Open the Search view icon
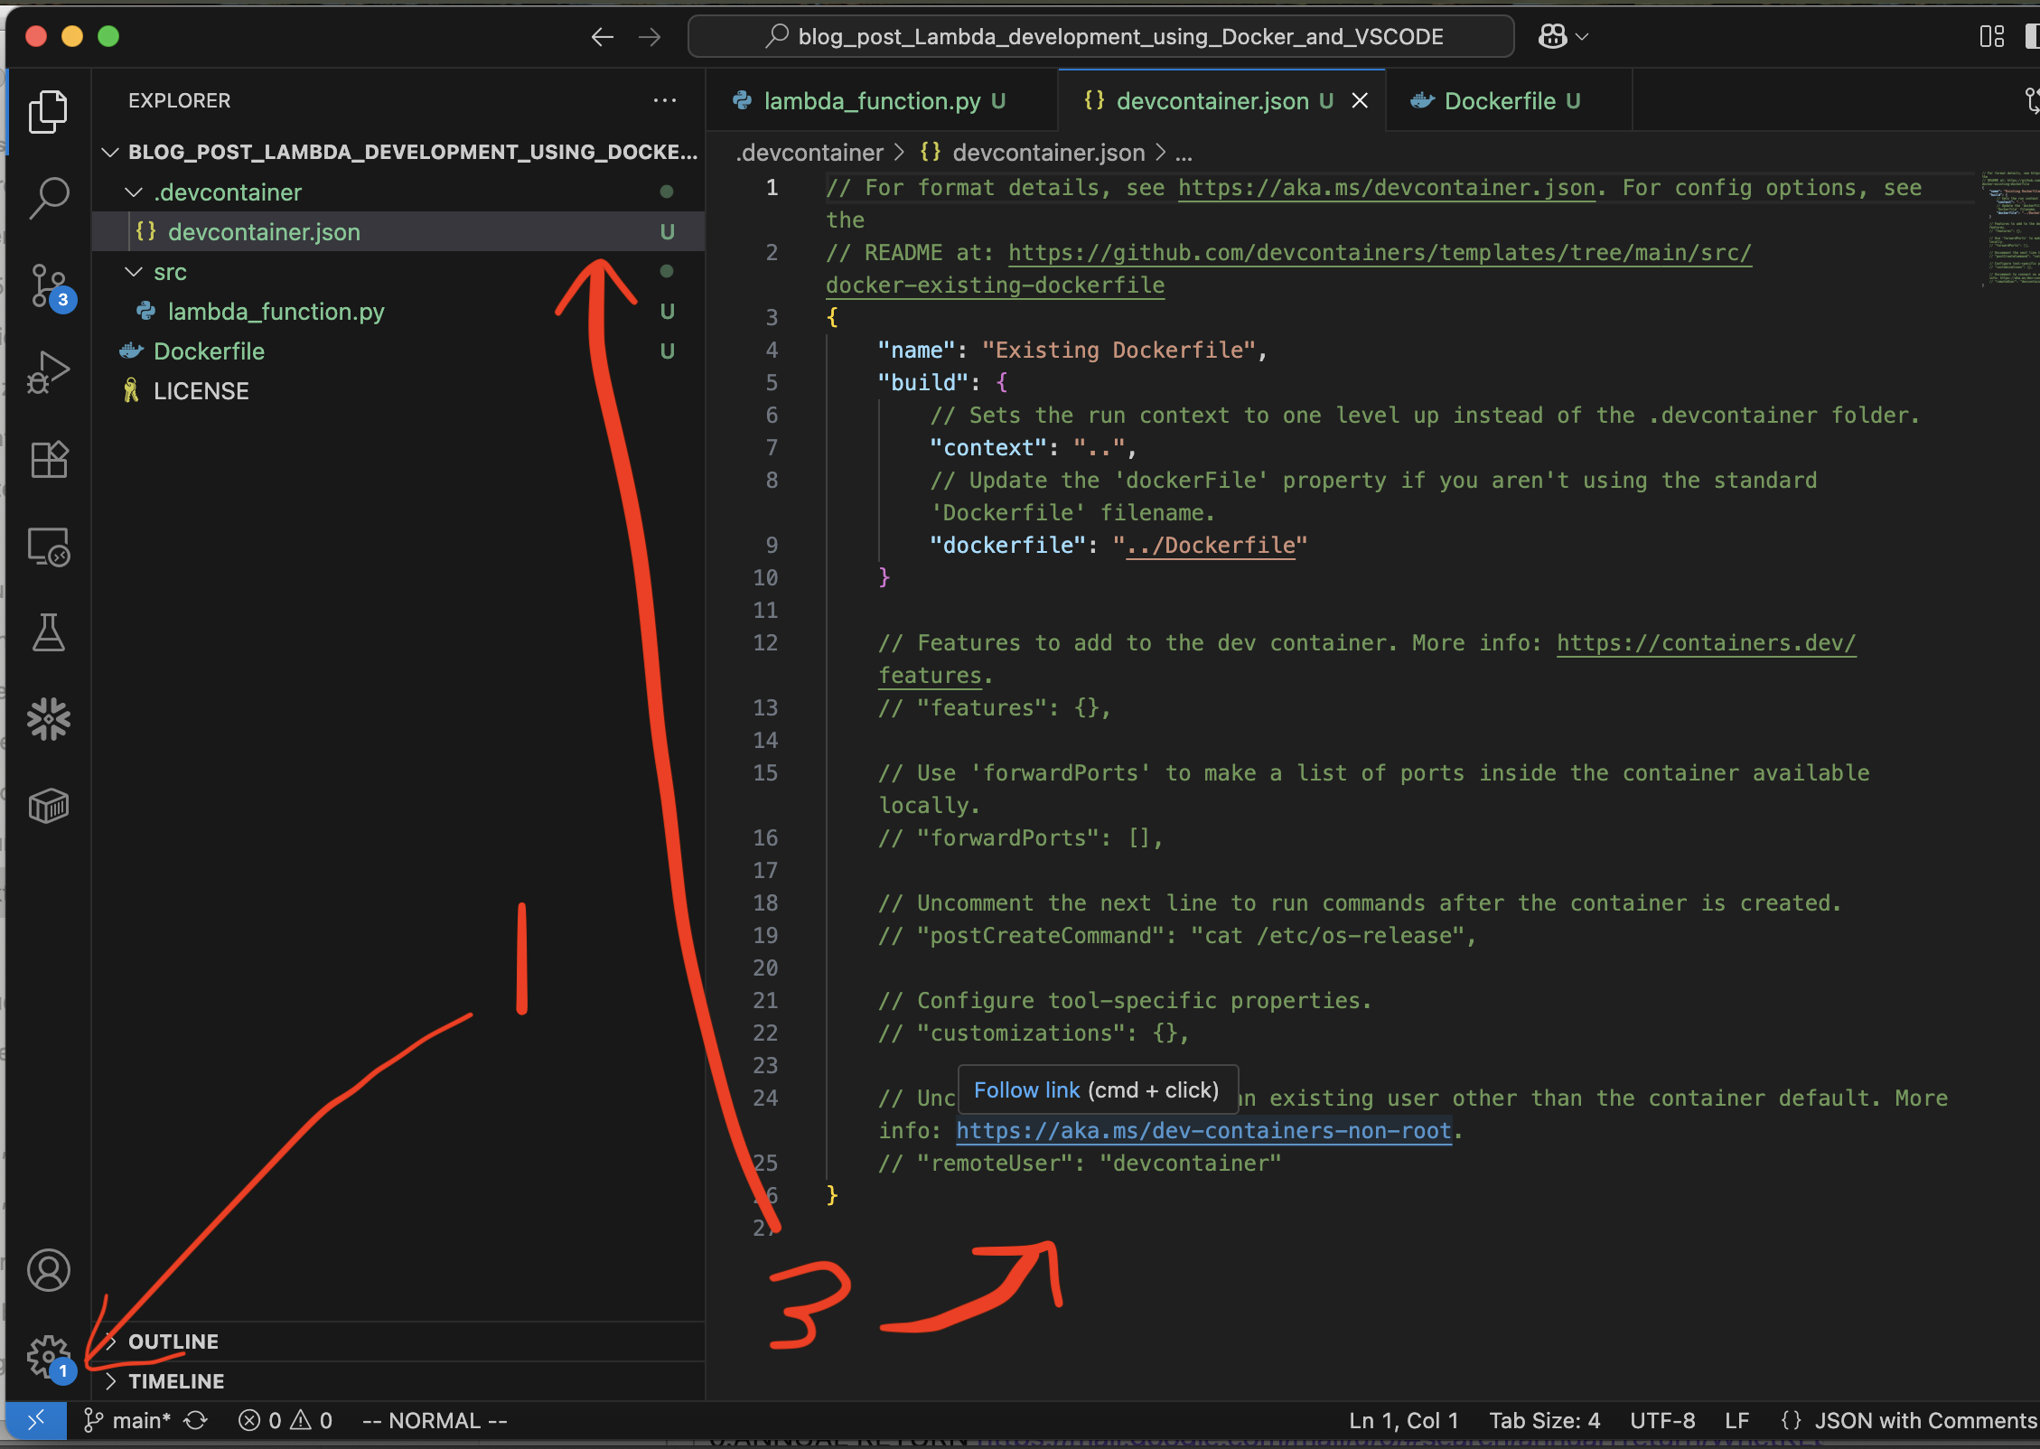Viewport: 2040px width, 1449px height. click(x=48, y=198)
